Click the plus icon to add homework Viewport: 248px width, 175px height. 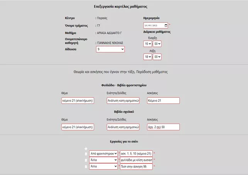(86, 149)
